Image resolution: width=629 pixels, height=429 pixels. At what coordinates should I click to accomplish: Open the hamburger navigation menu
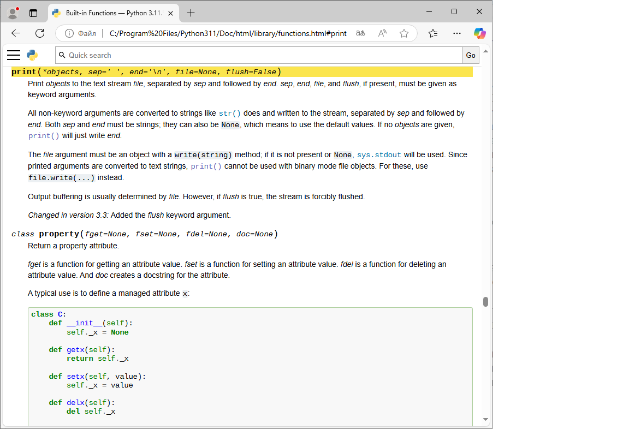(x=14, y=55)
